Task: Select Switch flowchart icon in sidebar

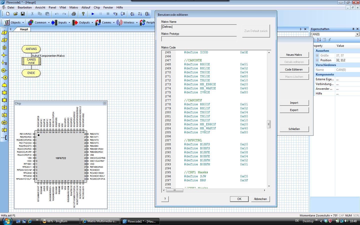Action: [x=4, y=63]
